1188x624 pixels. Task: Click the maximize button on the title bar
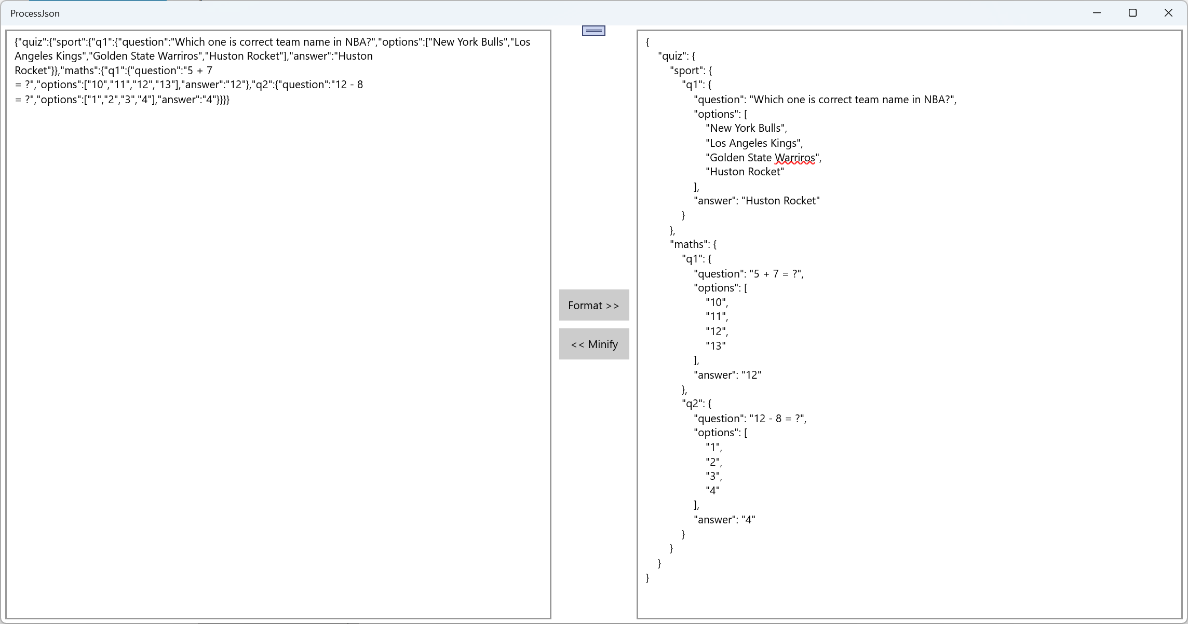(x=1133, y=12)
